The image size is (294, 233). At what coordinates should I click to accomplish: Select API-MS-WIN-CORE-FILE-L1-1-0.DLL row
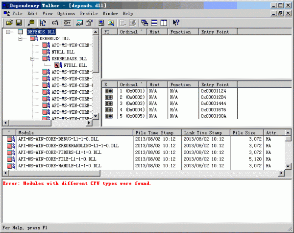click(144, 159)
